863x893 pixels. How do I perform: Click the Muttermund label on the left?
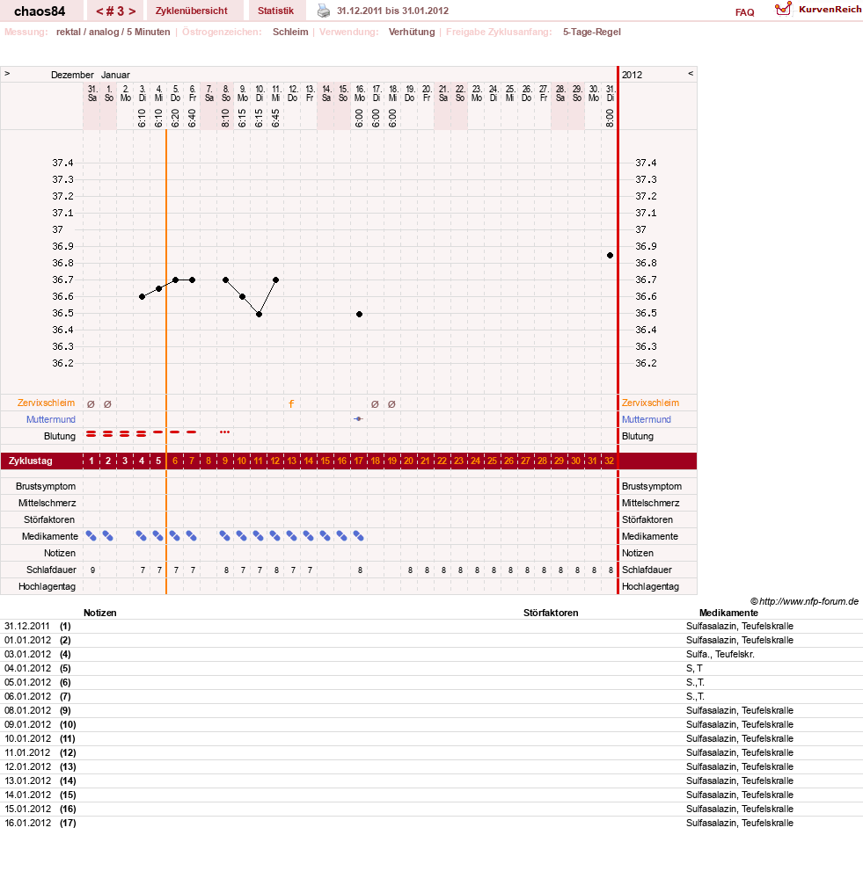[x=51, y=419]
